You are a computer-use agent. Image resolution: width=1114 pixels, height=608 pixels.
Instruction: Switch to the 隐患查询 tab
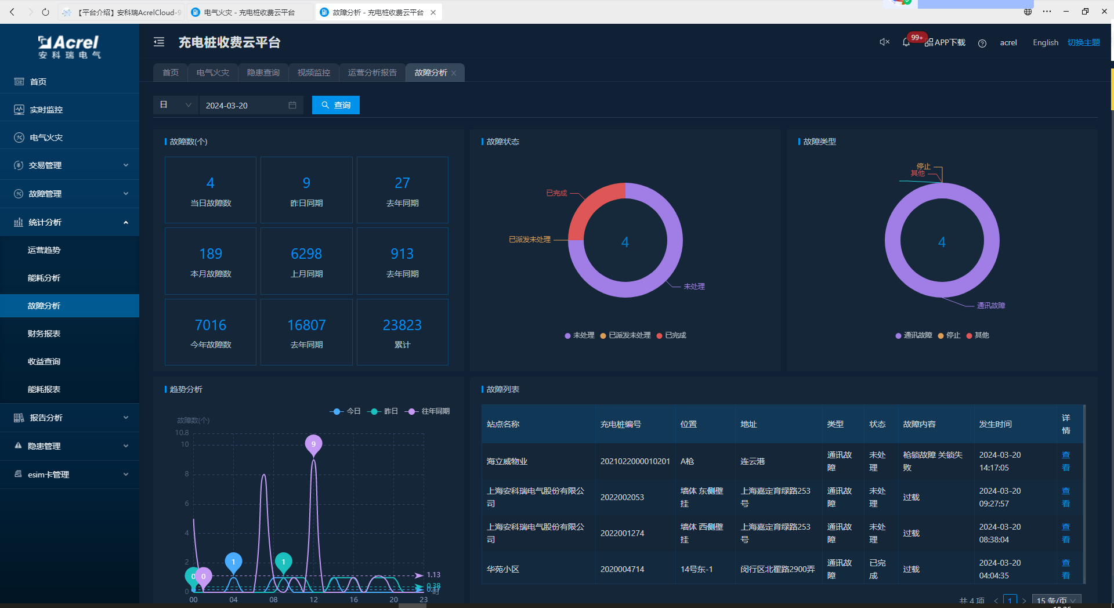pyautogui.click(x=263, y=73)
